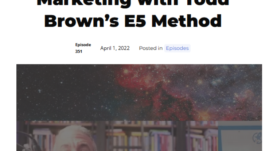Click the "Brown's E5 Method" headline text
This screenshot has height=151, width=265.
[133, 21]
